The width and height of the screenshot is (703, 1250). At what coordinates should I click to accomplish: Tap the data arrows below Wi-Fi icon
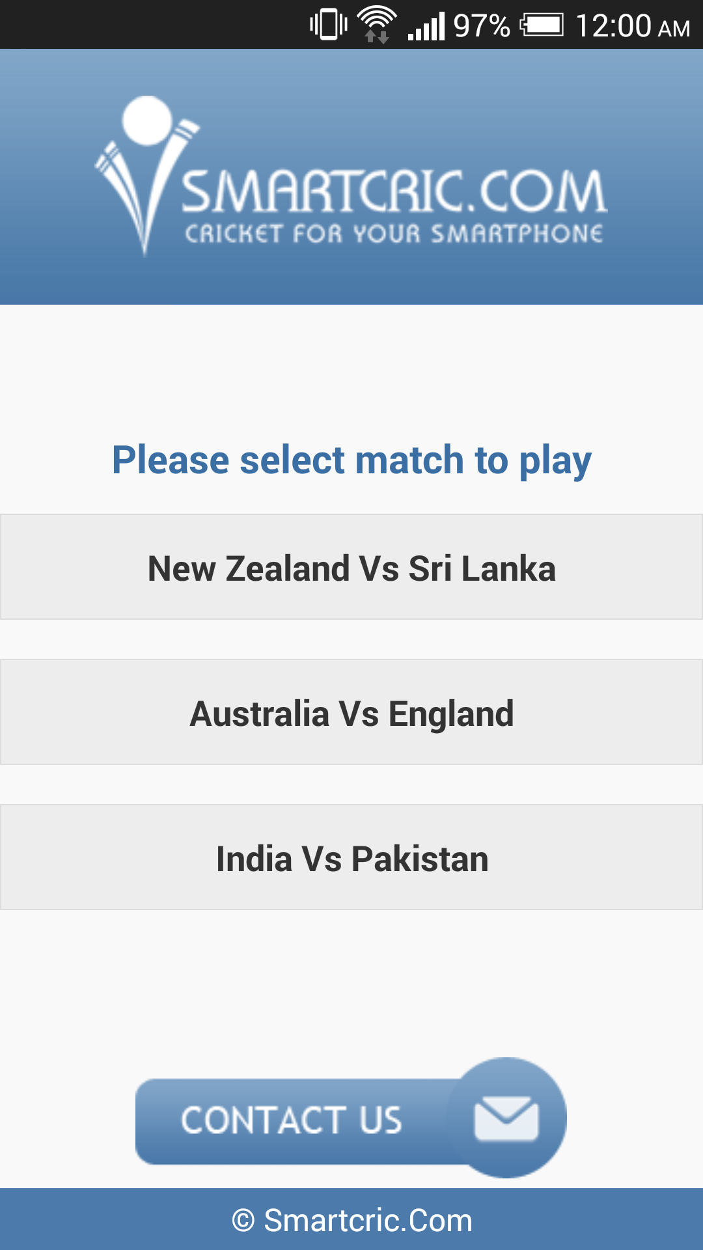click(377, 37)
